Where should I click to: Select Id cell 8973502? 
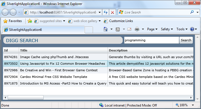(11, 64)
